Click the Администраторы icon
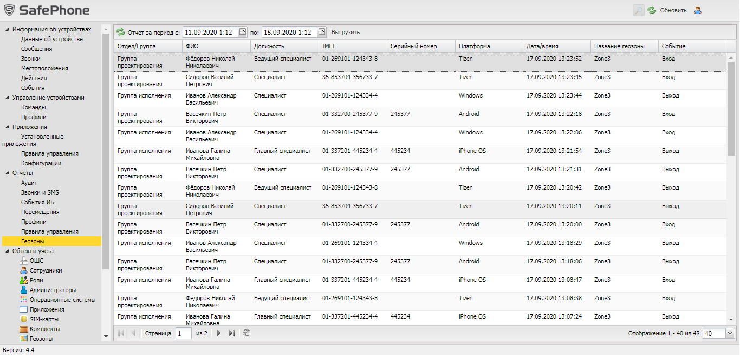Screen dimensions: 740x356 point(23,290)
